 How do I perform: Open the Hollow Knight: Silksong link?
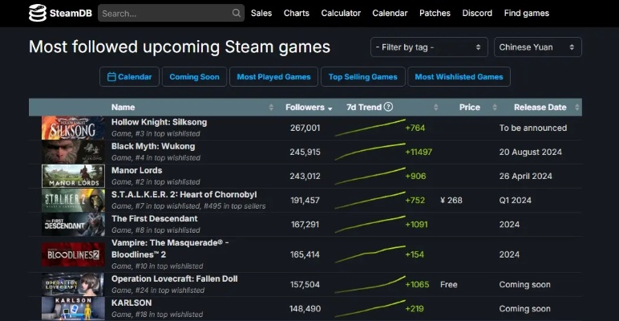click(159, 122)
